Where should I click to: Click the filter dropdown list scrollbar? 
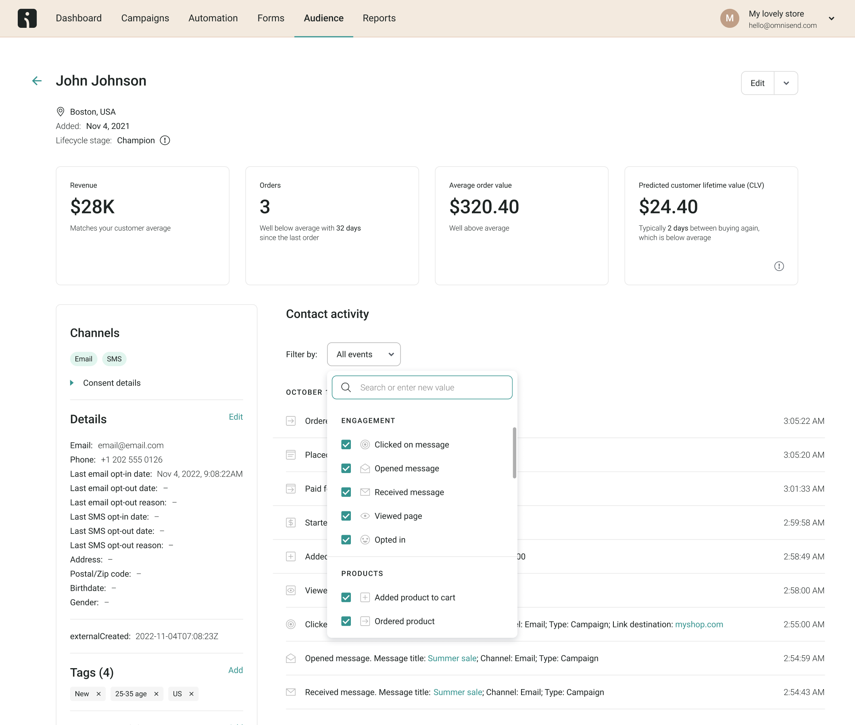514,453
